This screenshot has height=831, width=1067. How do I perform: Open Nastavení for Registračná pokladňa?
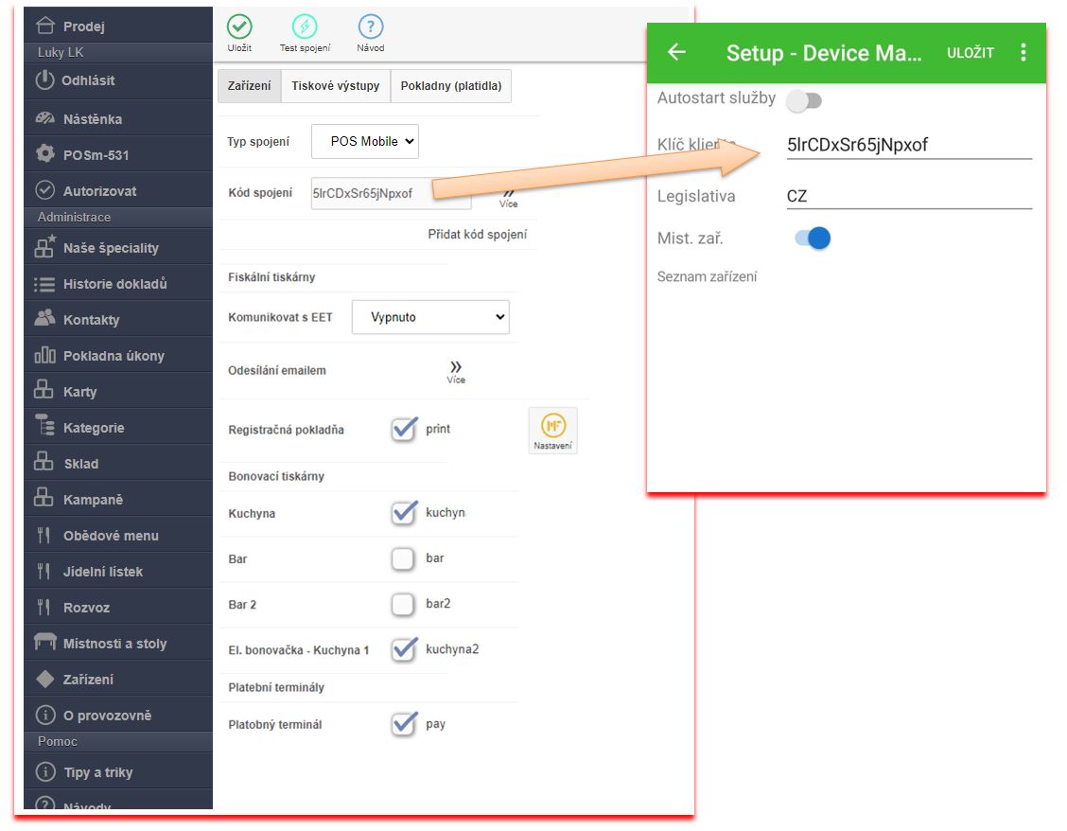(x=552, y=431)
